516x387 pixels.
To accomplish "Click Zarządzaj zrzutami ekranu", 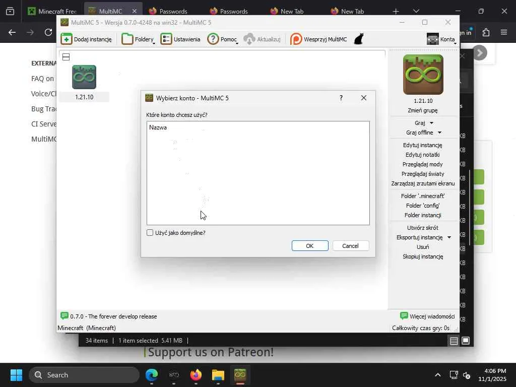I will (423, 183).
